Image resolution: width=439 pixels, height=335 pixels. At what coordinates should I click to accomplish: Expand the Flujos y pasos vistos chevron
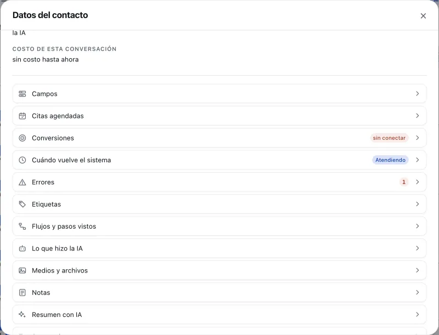417,226
